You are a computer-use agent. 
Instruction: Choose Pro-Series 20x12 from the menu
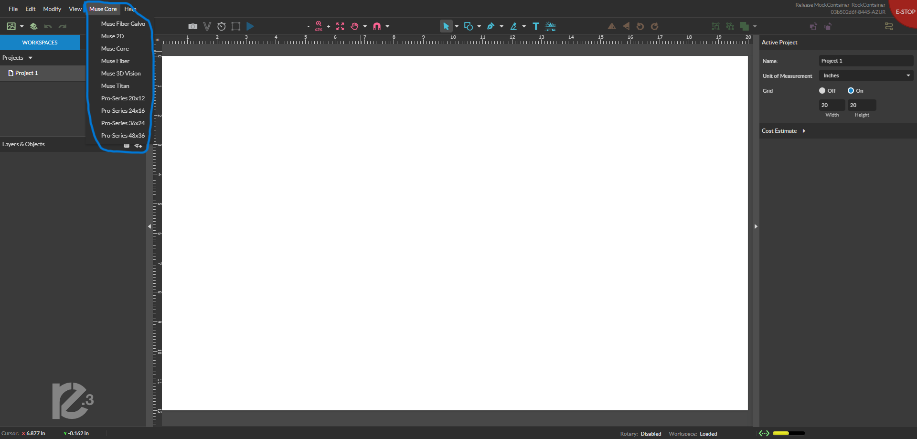click(x=123, y=98)
